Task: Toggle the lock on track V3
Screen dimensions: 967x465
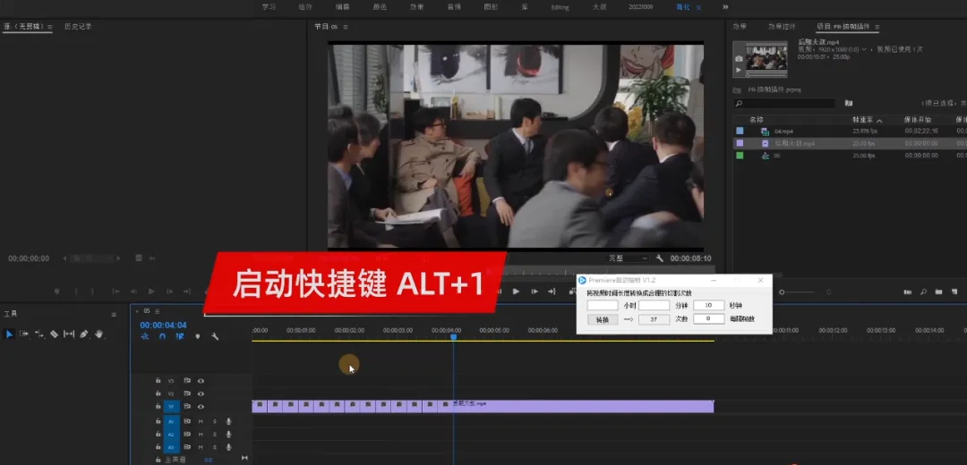Action: (x=158, y=381)
